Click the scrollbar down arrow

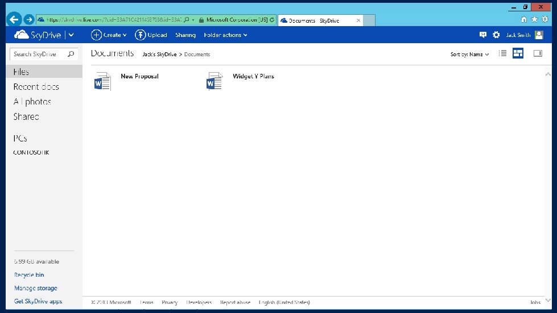coord(548,301)
